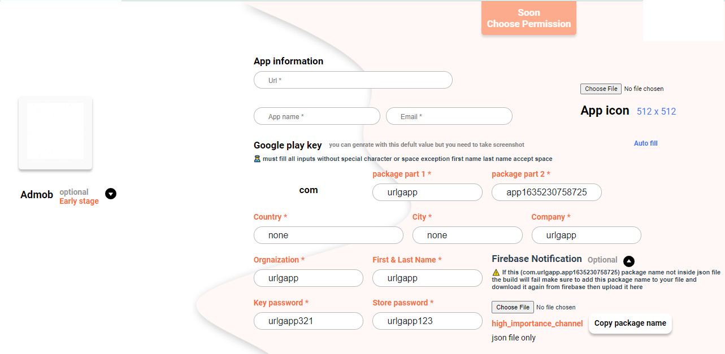The height and width of the screenshot is (354, 725).
Task: Click the Google play key heading
Action: (288, 145)
